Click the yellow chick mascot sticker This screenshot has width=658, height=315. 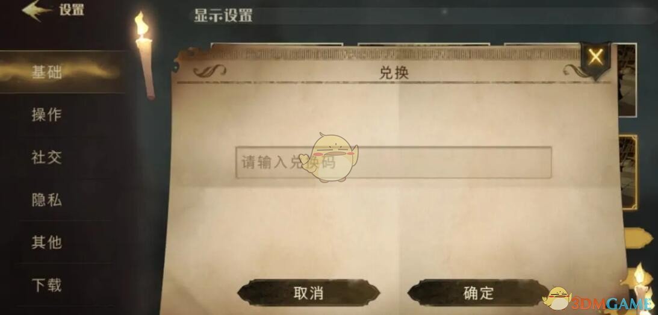pos(331,157)
